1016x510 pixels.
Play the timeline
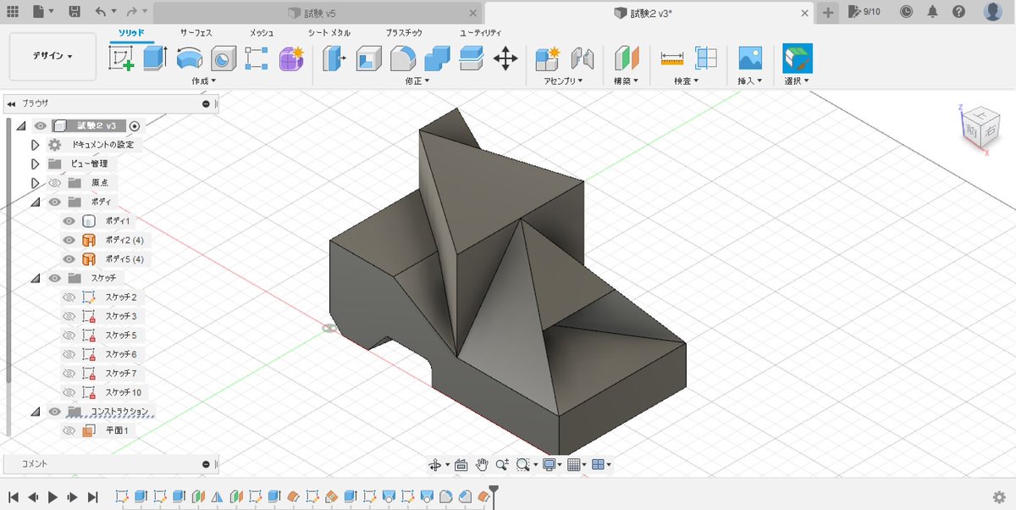pyautogui.click(x=52, y=497)
